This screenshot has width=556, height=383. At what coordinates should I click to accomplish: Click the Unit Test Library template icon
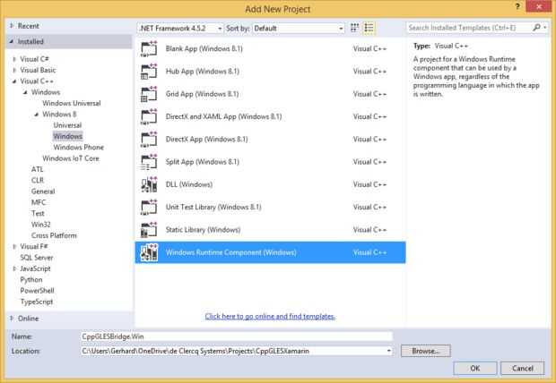149,208
